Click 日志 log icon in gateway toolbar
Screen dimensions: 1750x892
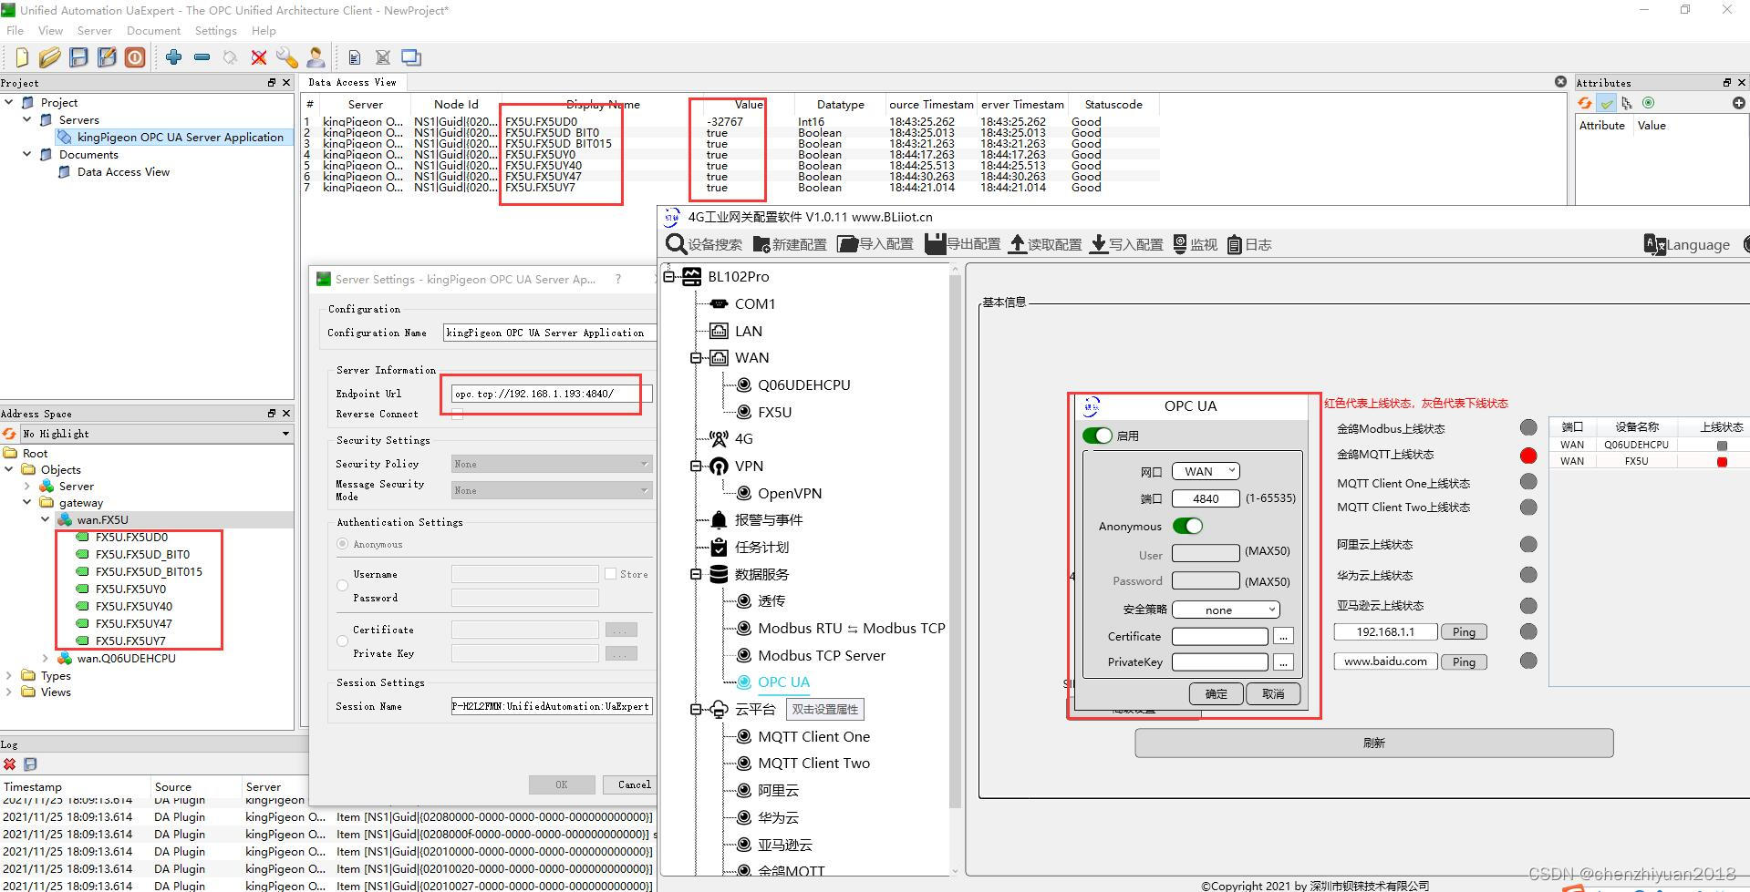click(x=1234, y=244)
